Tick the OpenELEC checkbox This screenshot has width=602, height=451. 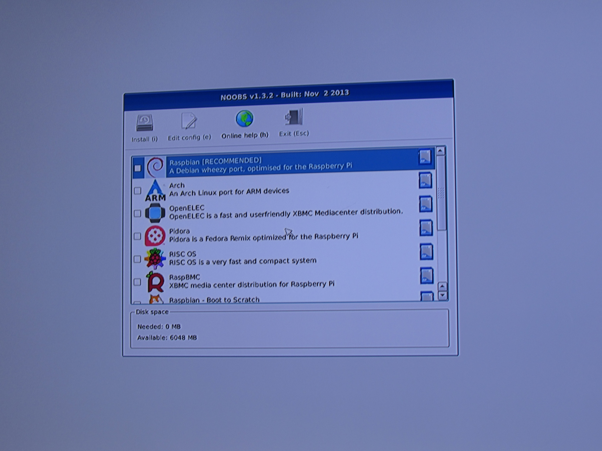point(137,213)
